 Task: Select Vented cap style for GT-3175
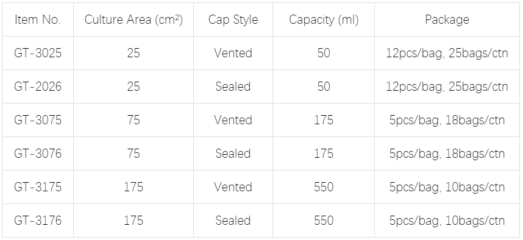[233, 187]
